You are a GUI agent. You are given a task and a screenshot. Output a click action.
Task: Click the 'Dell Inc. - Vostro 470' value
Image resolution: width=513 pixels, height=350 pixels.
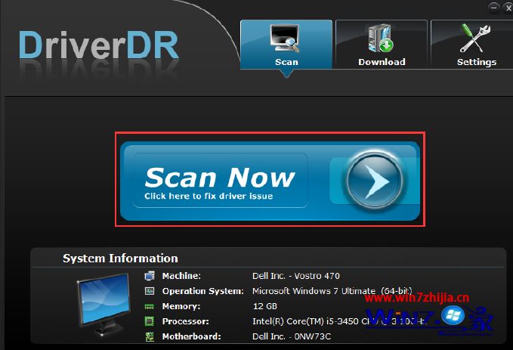pos(296,276)
